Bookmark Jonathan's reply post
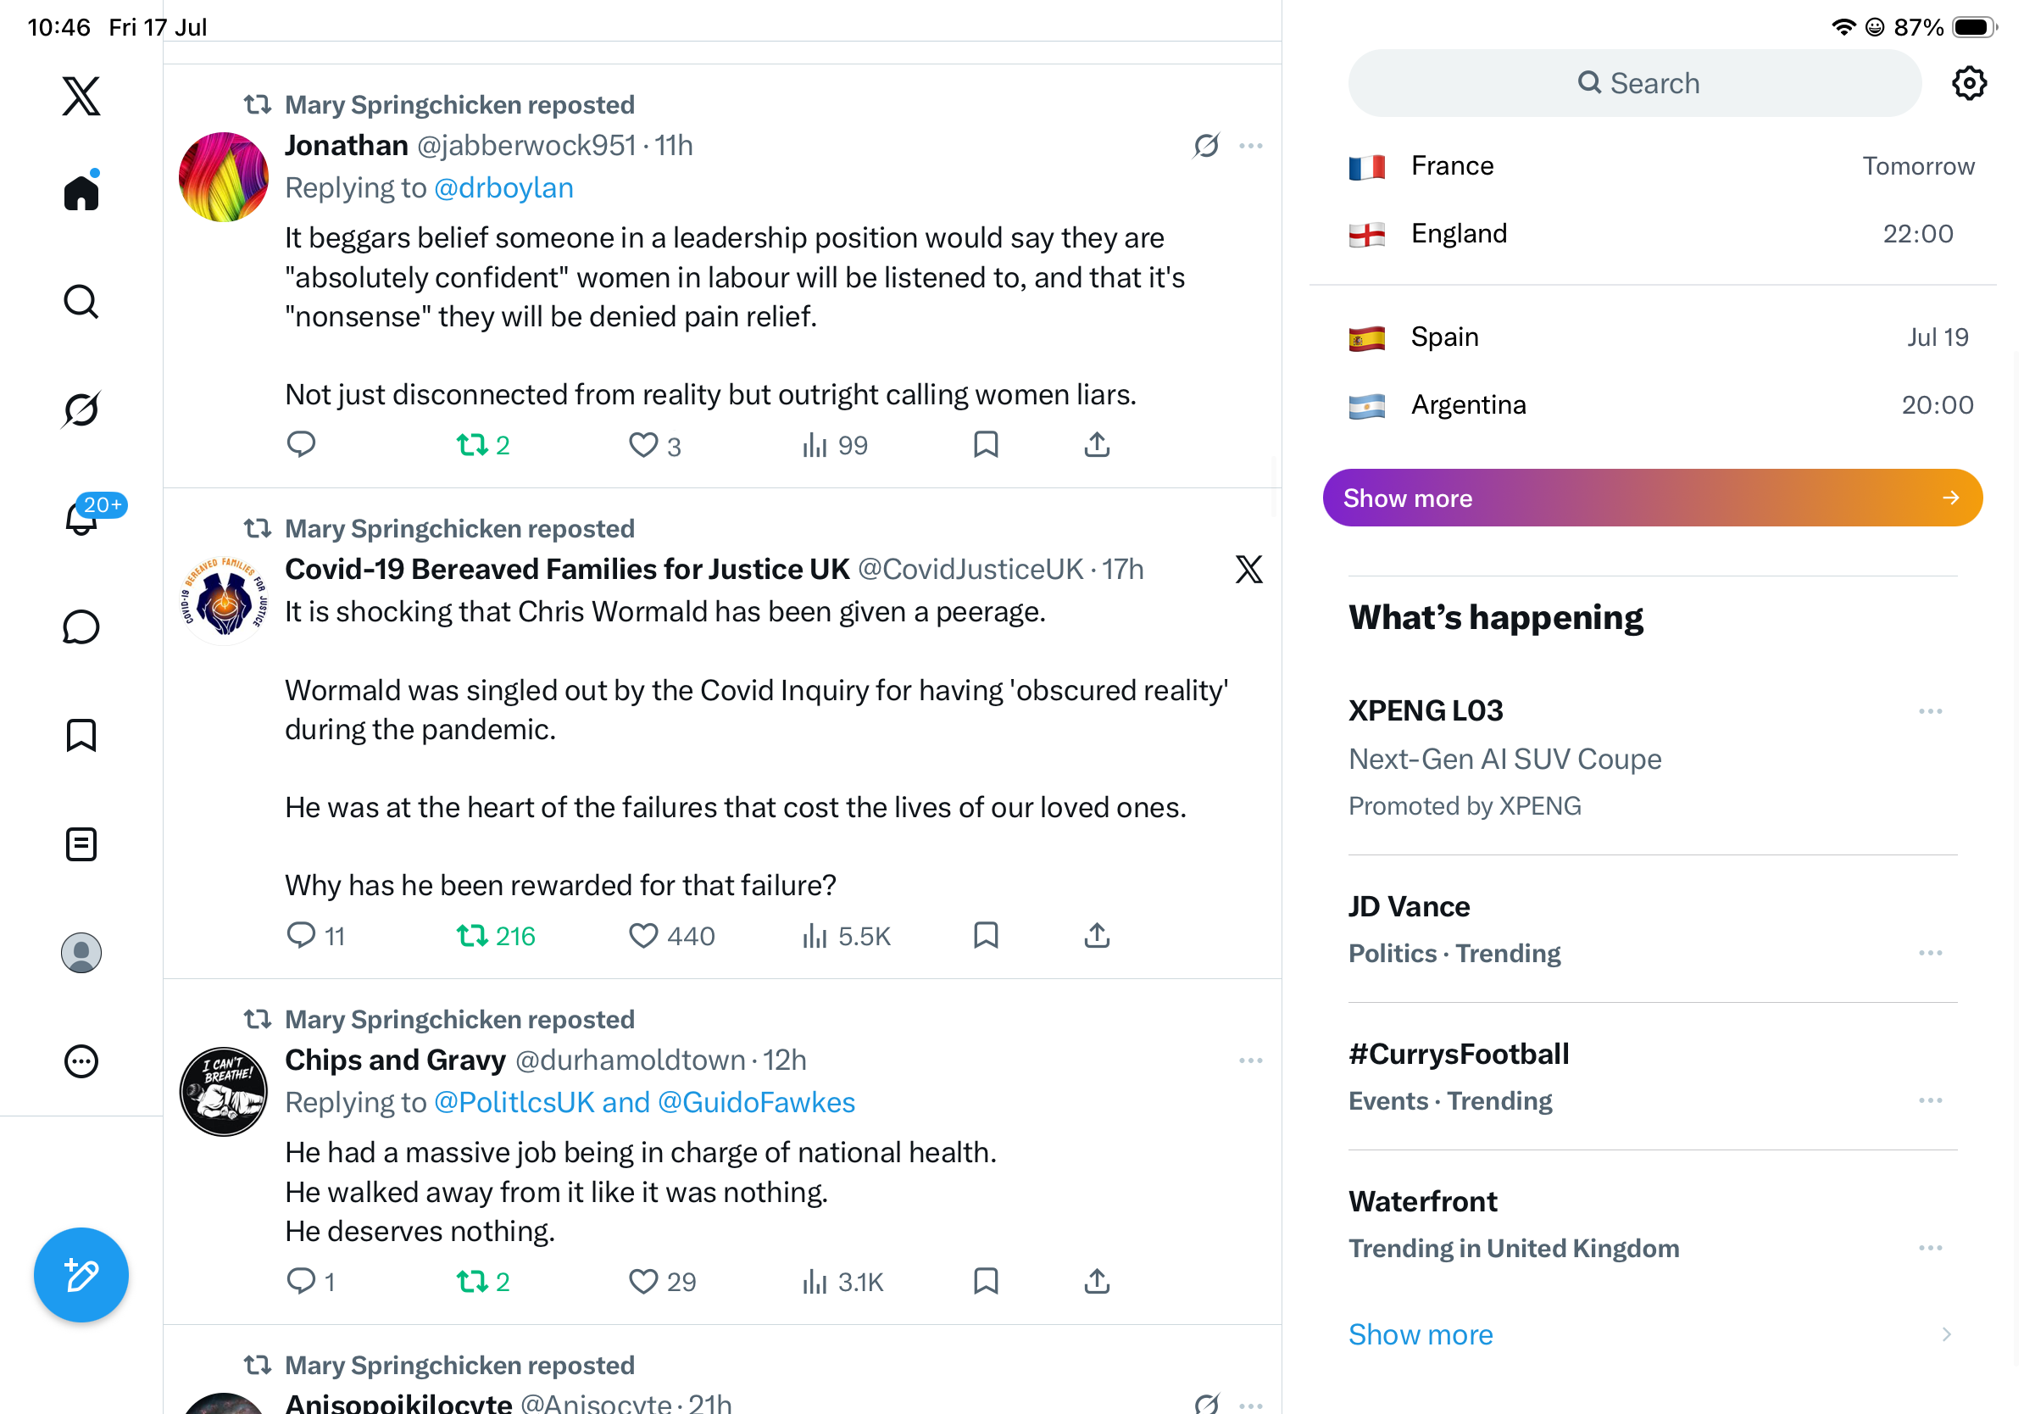2024x1414 pixels. [x=986, y=444]
